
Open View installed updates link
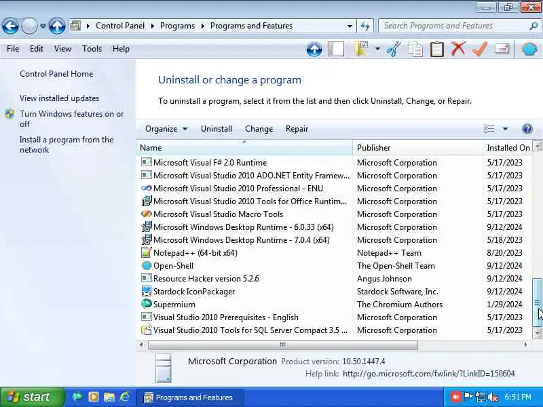(x=59, y=98)
